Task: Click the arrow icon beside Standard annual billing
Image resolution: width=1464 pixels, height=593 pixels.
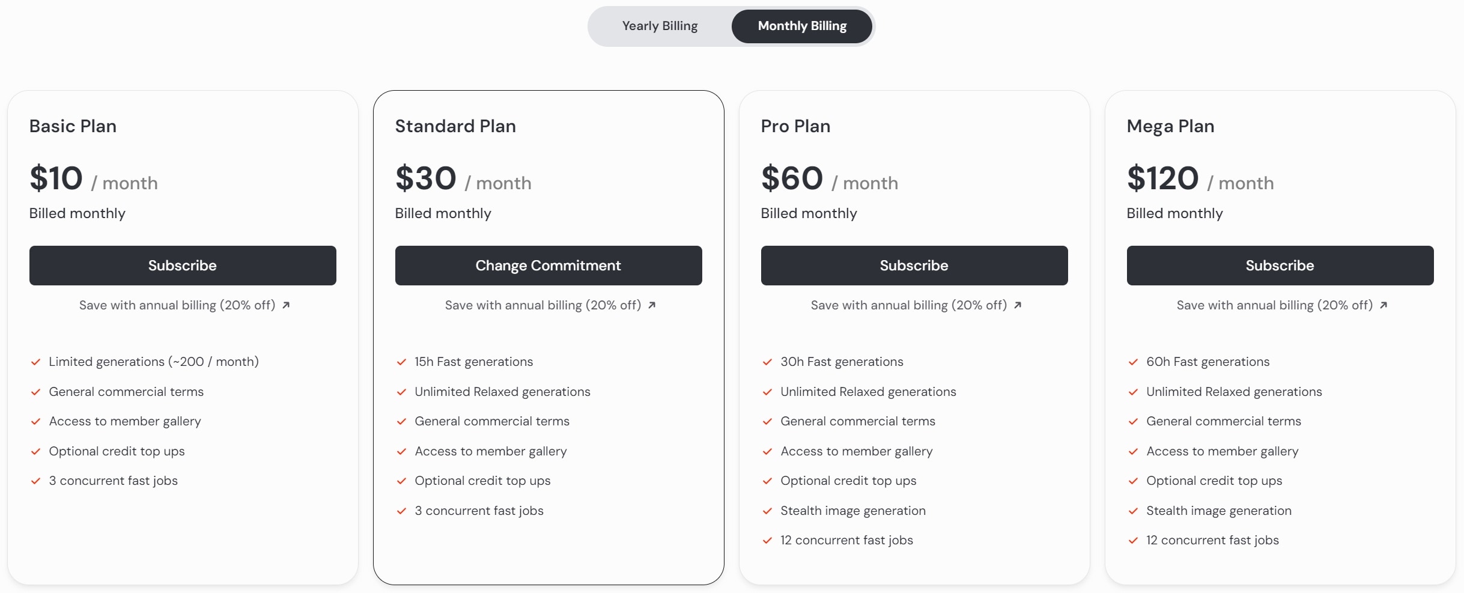Action: [652, 305]
